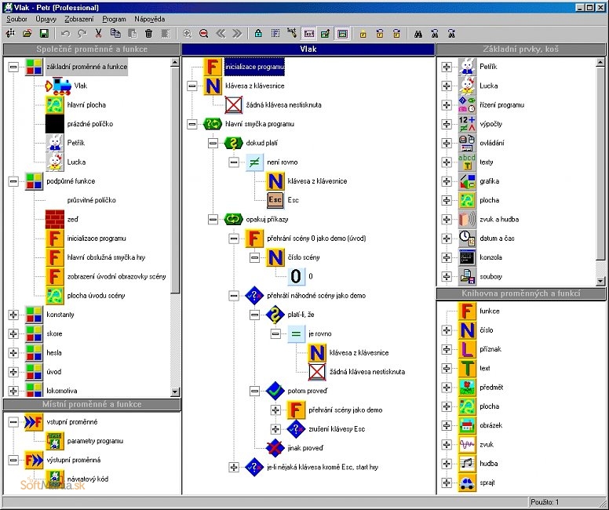Image resolution: width=609 pixels, height=510 pixels.
Task: Click the trash can Delete icon
Action: tap(148, 34)
